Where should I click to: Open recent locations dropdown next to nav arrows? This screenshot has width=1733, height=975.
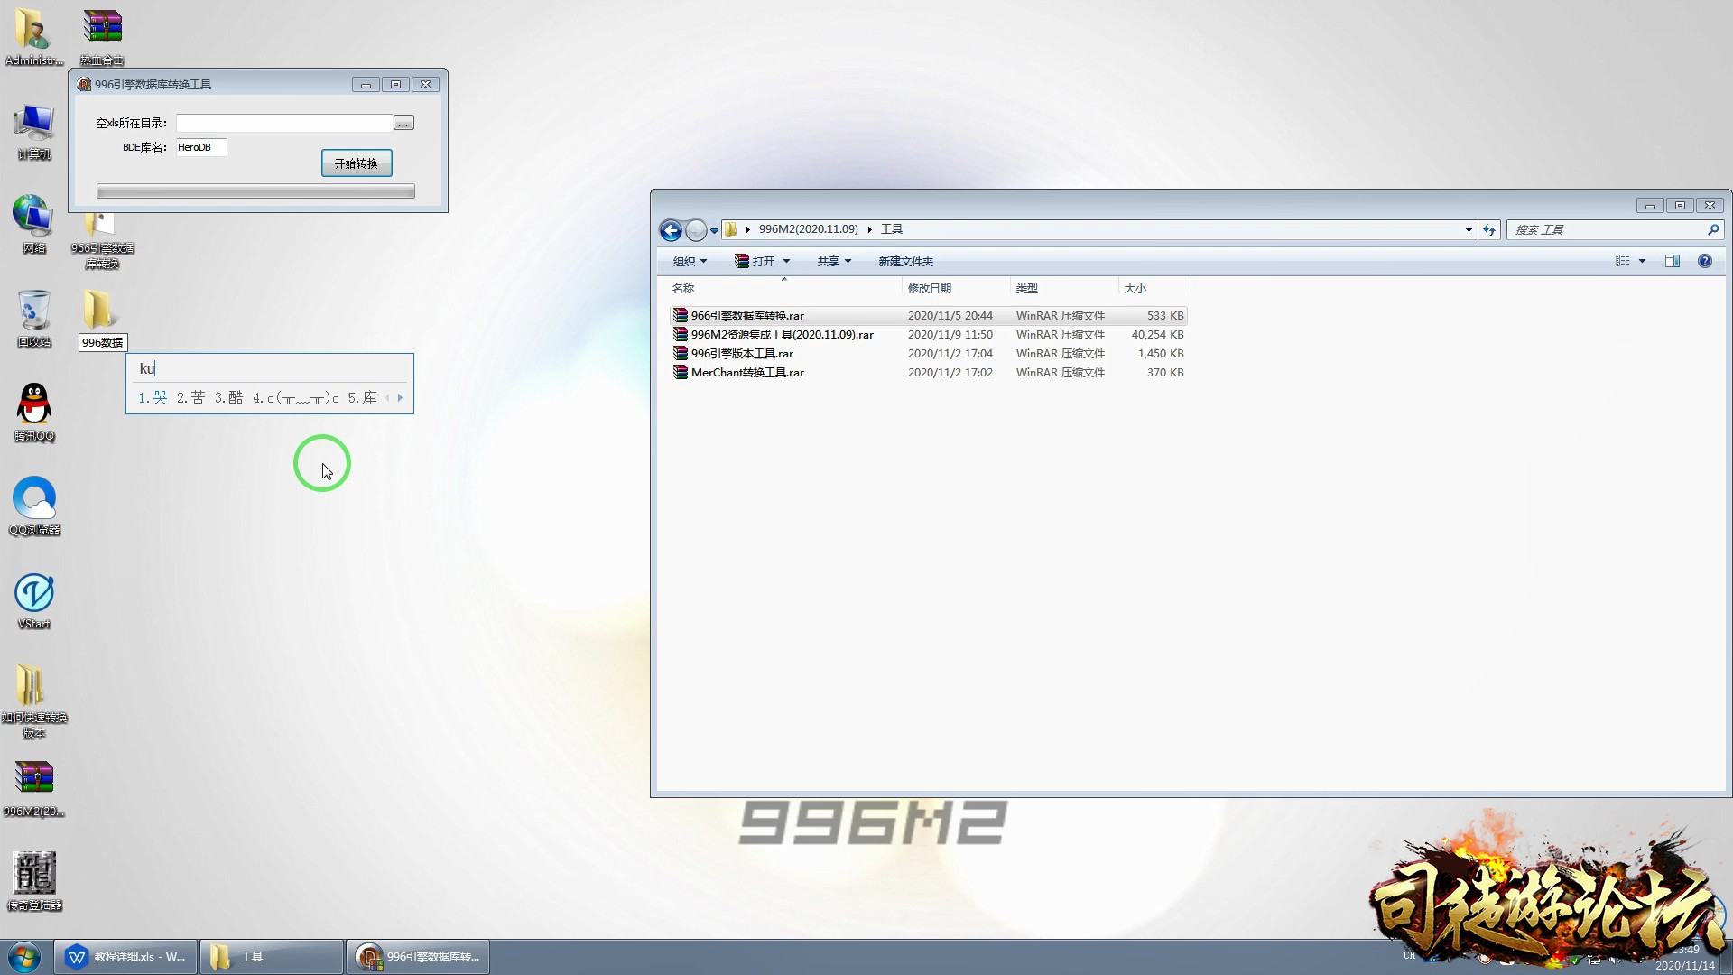click(x=714, y=230)
